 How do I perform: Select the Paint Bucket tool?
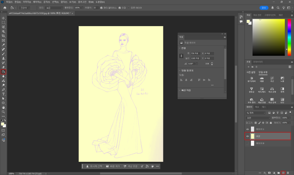pos(4,72)
